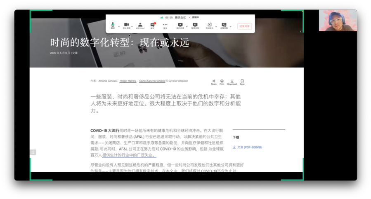The width and height of the screenshot is (371, 199).
Task: Expand the new share options arrow
Action: point(187,26)
